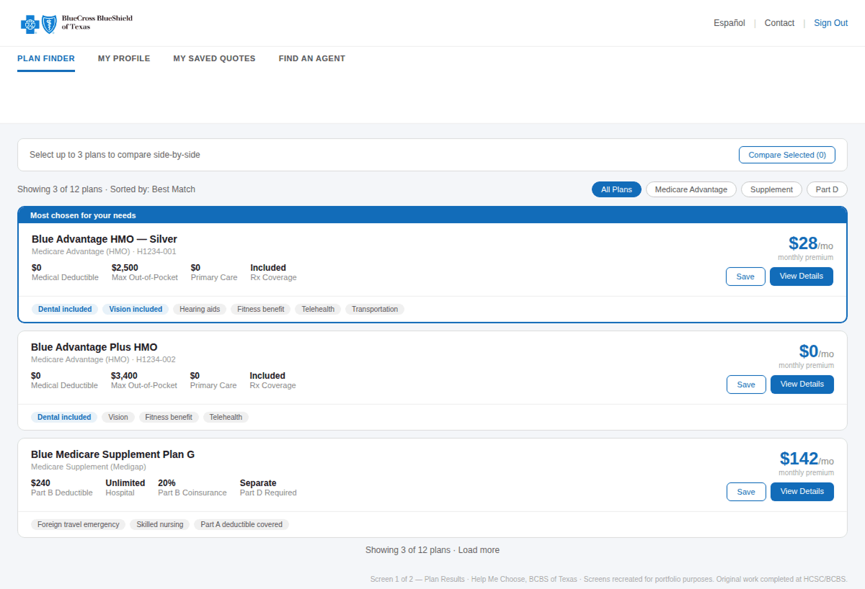Image resolution: width=865 pixels, height=589 pixels.
Task: Click the Vision tag on Plus HMO
Action: tap(118, 417)
